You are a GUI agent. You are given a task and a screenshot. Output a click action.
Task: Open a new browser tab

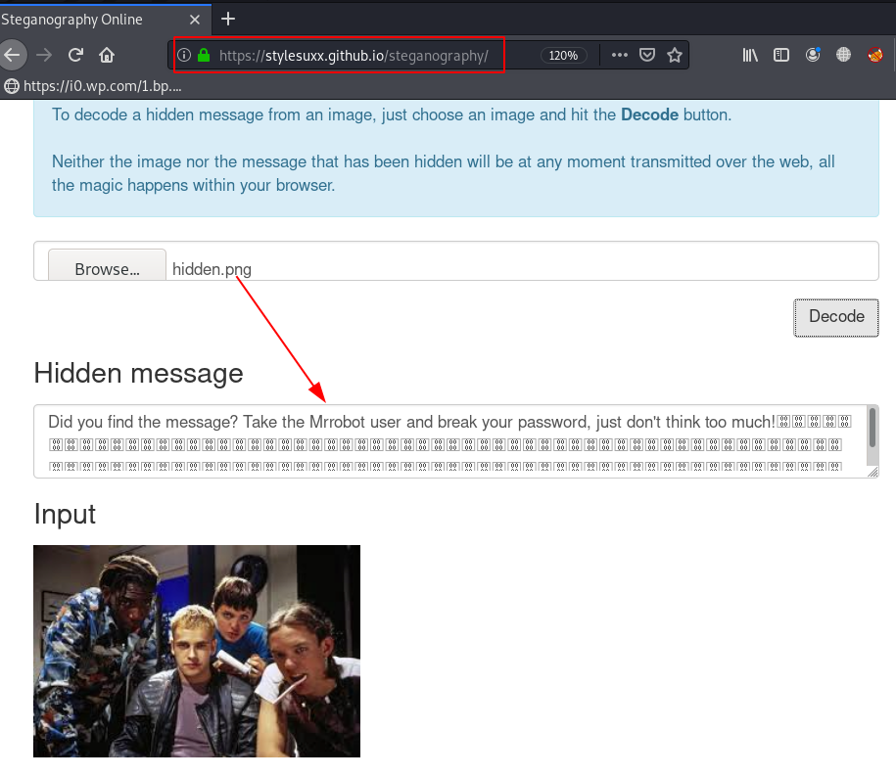point(228,19)
